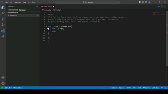Show errors and warnings in status bar
The height and width of the screenshot is (94, 168).
pyautogui.click(x=8, y=88)
